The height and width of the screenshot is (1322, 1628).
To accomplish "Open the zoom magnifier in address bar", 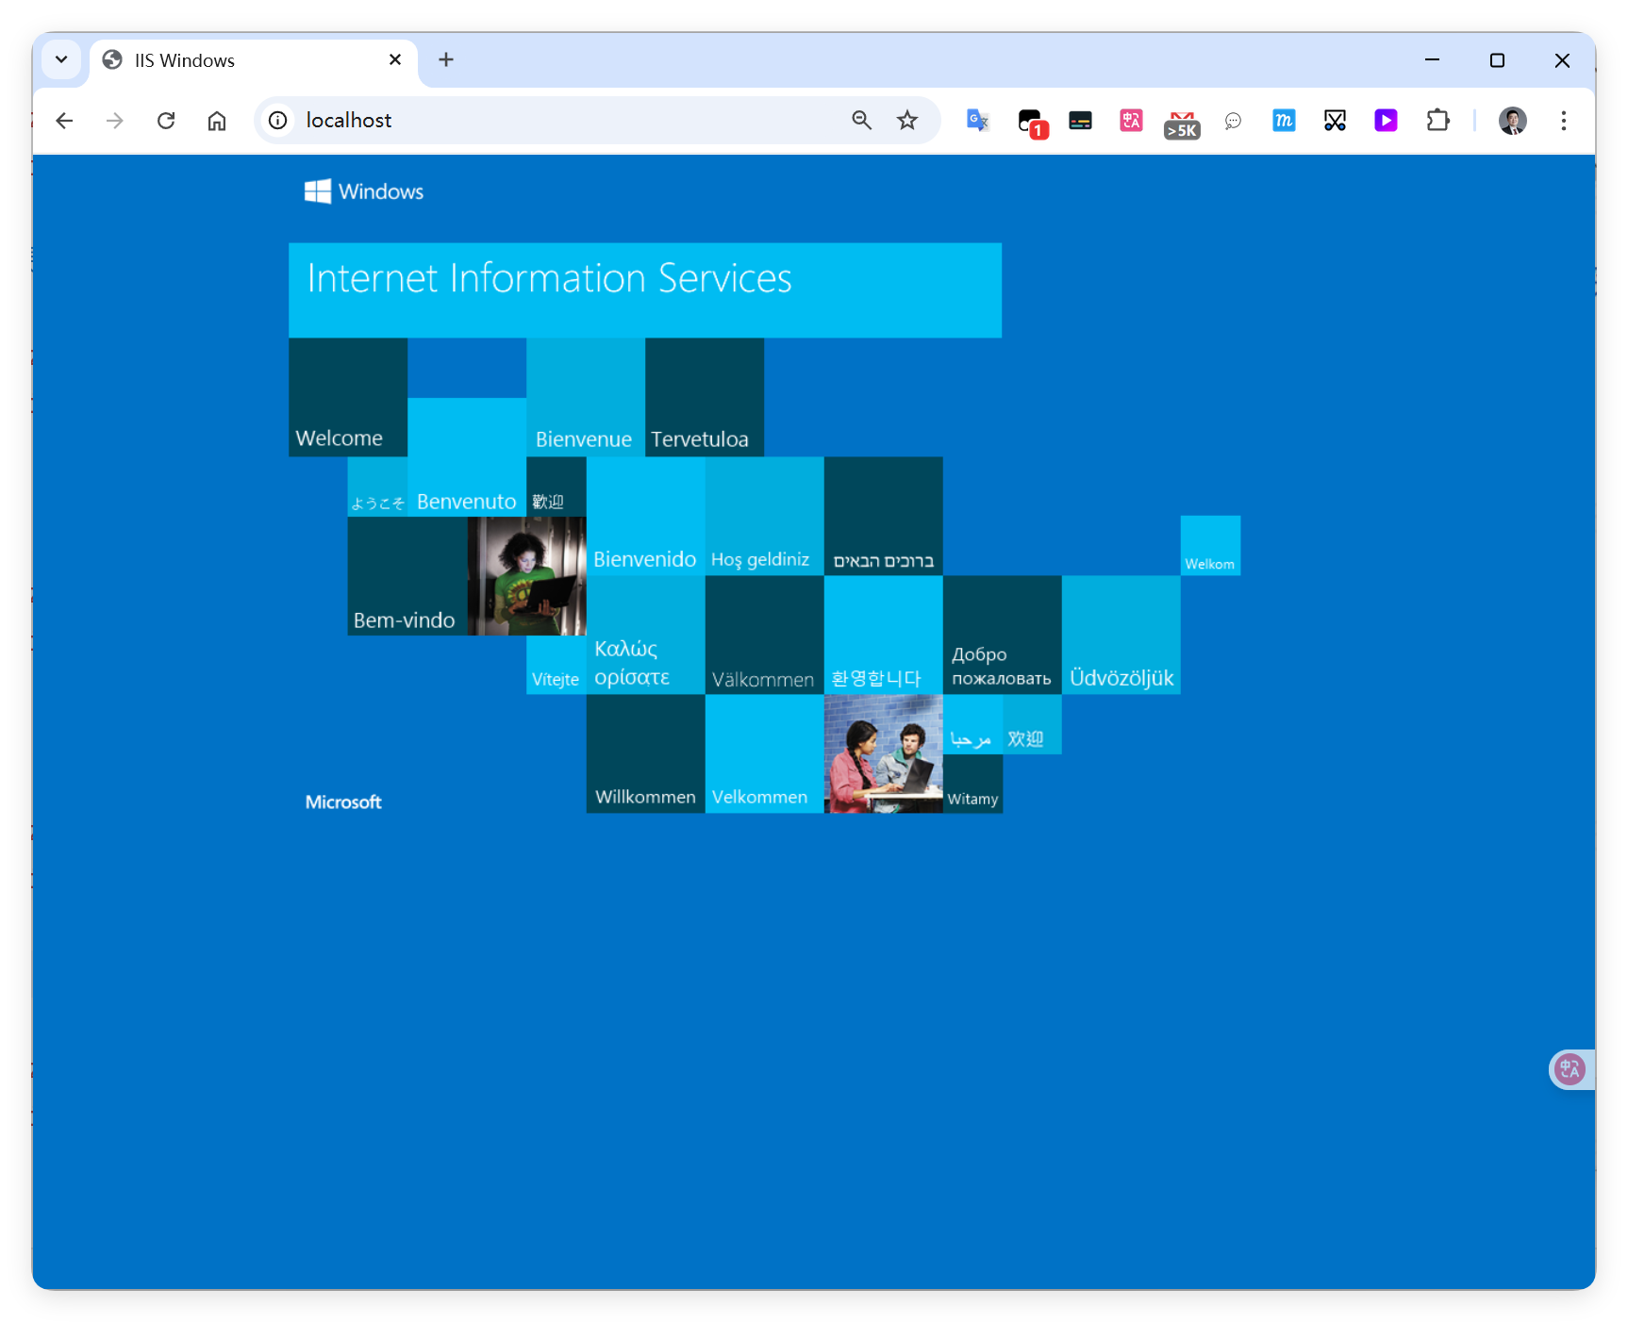I will click(861, 120).
